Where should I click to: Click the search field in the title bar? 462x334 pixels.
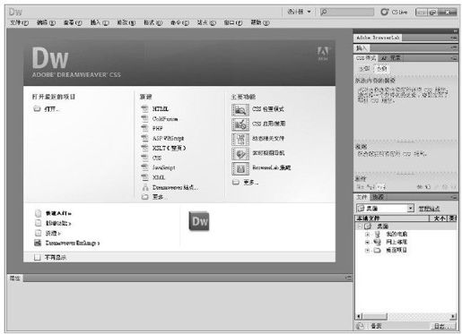coord(347,12)
